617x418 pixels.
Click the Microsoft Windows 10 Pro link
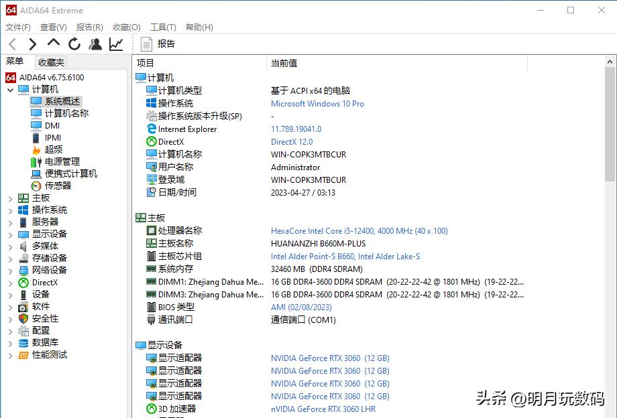pyautogui.click(x=317, y=103)
